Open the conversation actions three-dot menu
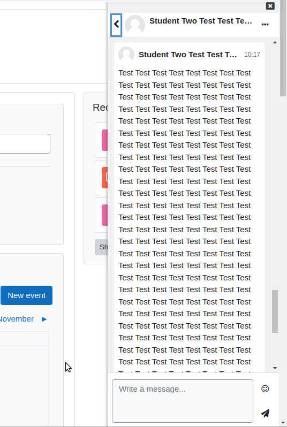 tap(265, 25)
